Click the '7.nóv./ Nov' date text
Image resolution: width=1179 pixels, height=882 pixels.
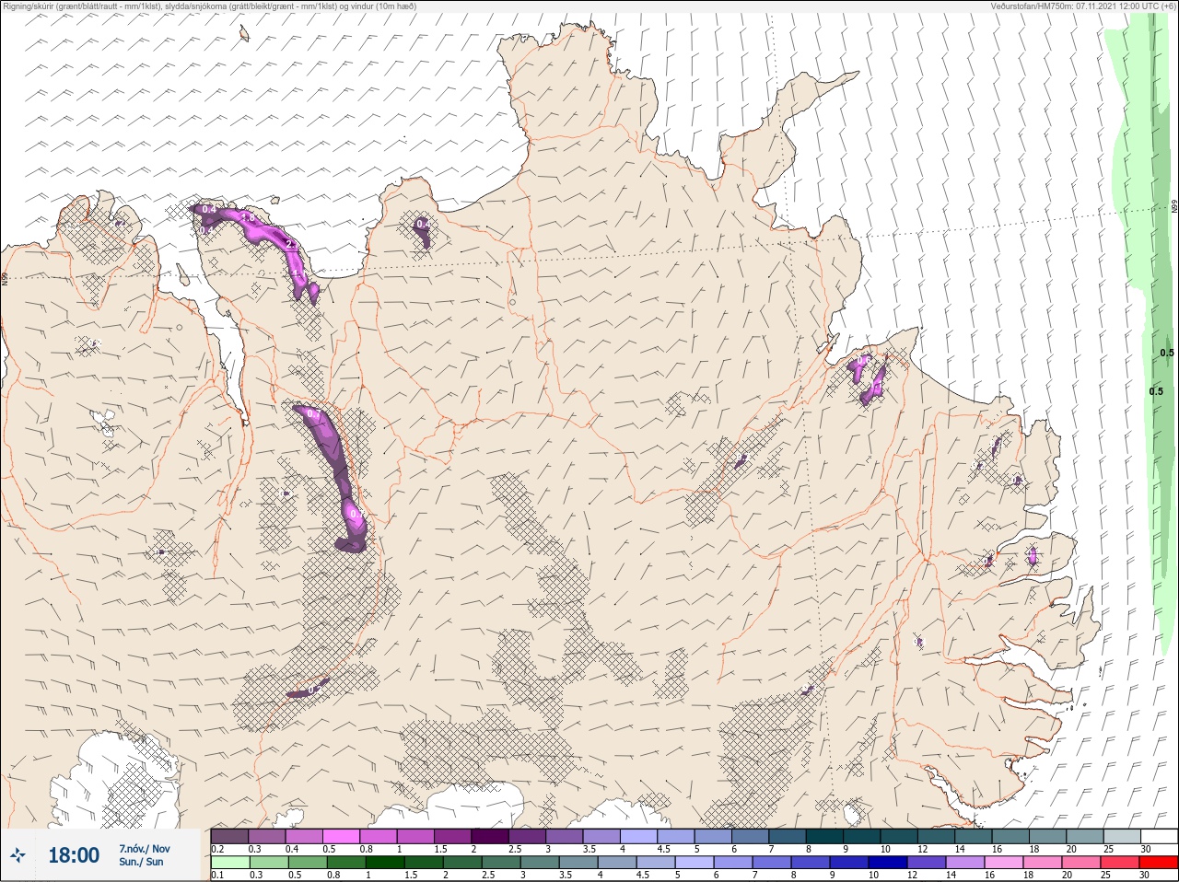(144, 849)
